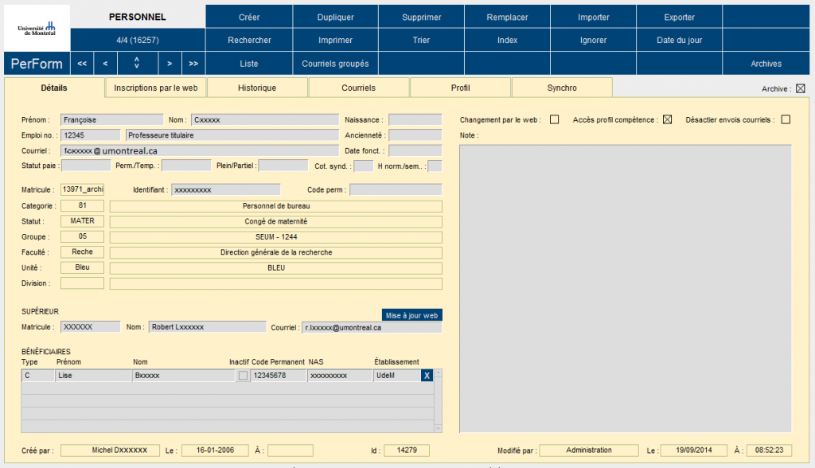Toggle the Archive checkbox
The height and width of the screenshot is (468, 815).
tap(801, 88)
